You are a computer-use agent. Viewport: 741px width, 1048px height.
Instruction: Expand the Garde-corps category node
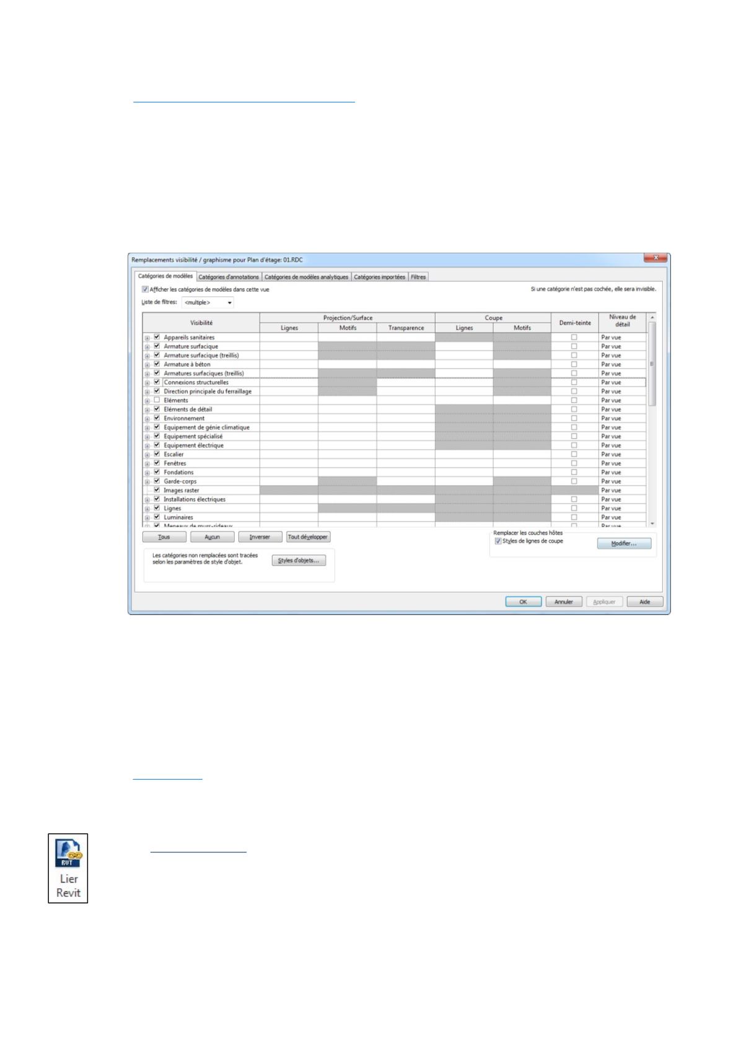(147, 482)
